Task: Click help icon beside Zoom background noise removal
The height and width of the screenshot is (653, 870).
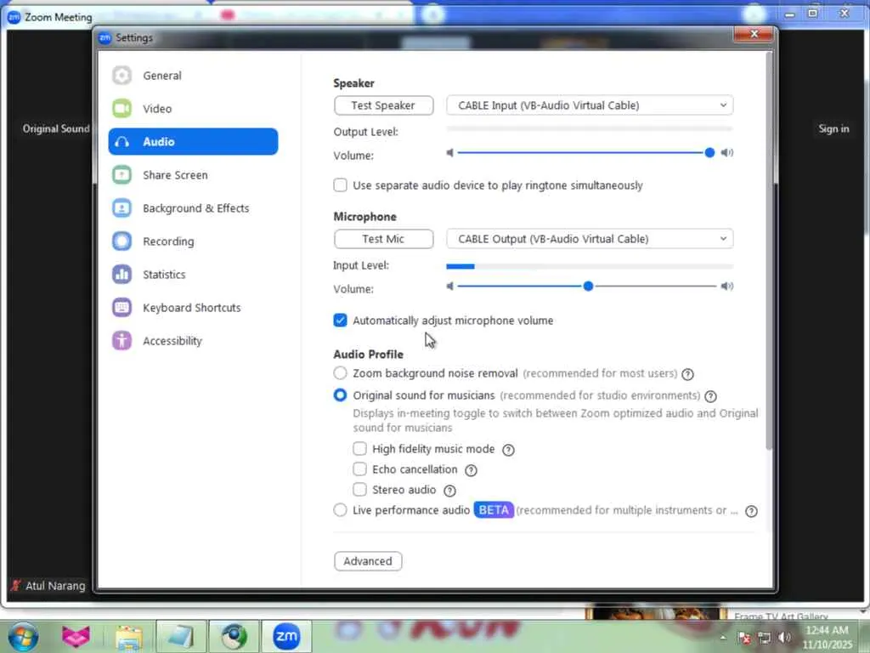Action: pos(687,374)
